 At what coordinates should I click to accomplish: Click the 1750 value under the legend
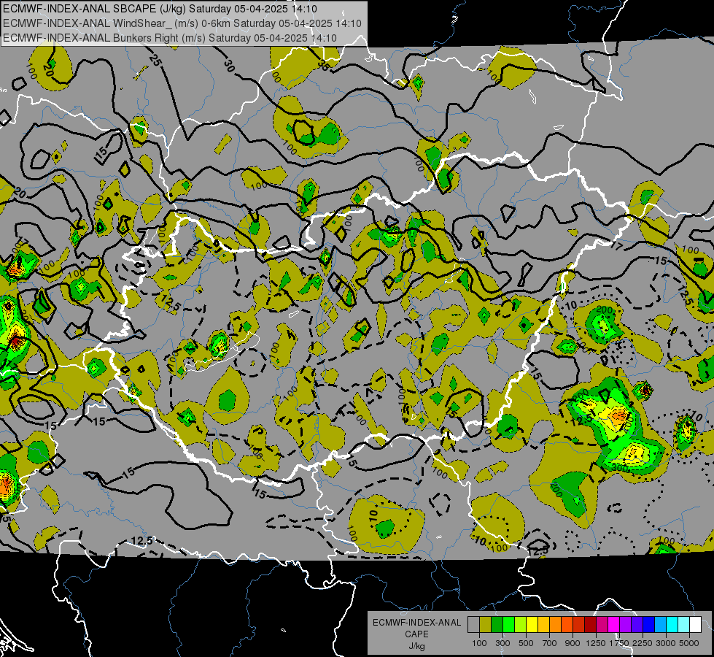(x=619, y=643)
